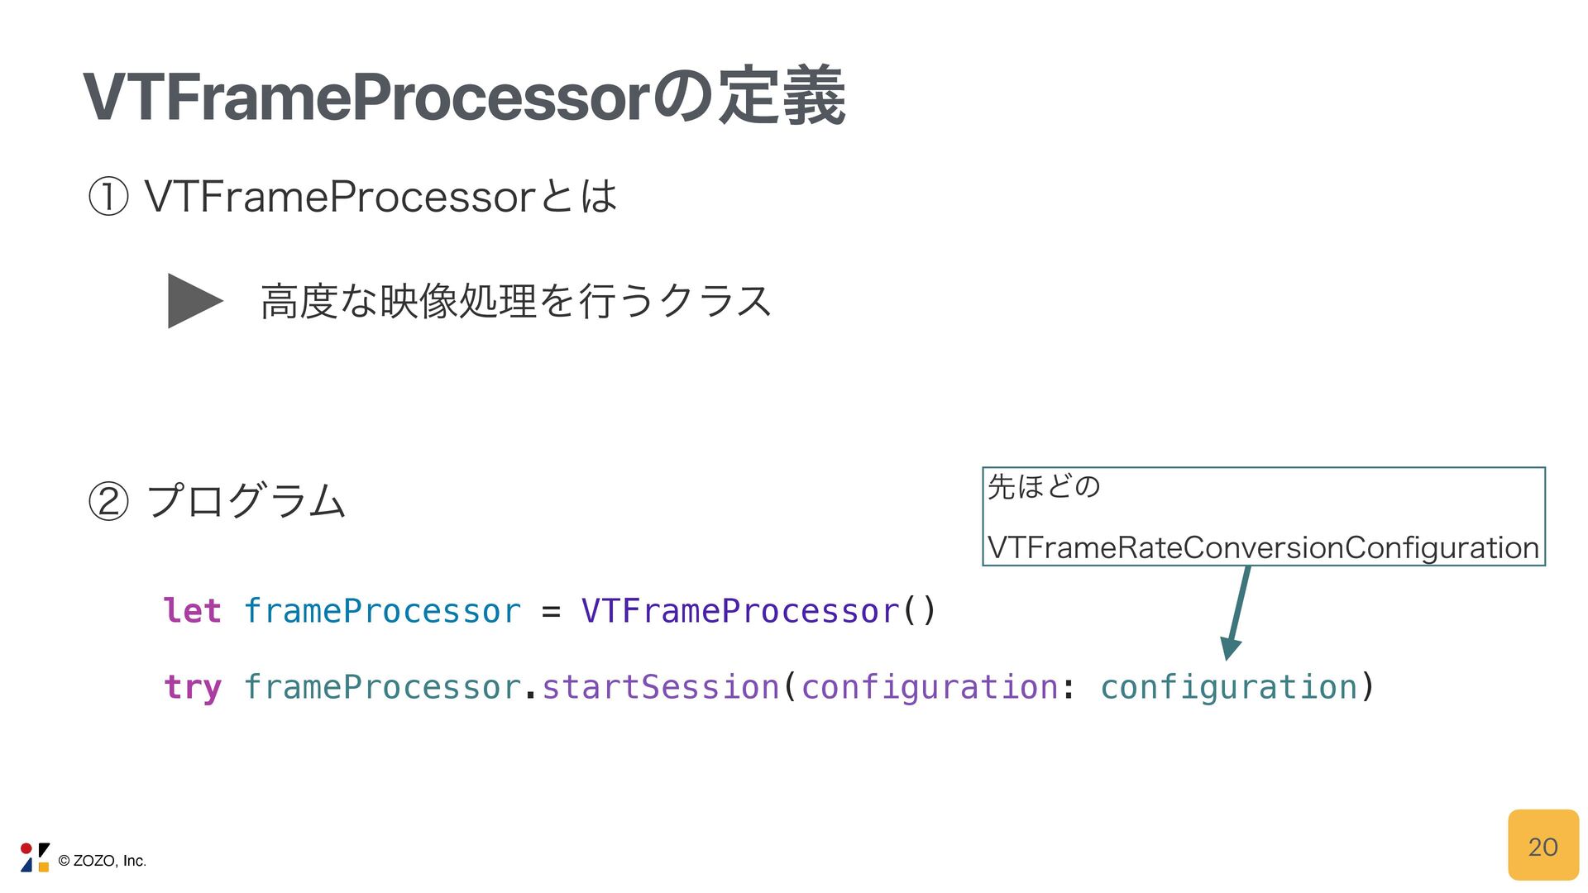
Task: Click the configuration argument value
Action: (x=1228, y=688)
